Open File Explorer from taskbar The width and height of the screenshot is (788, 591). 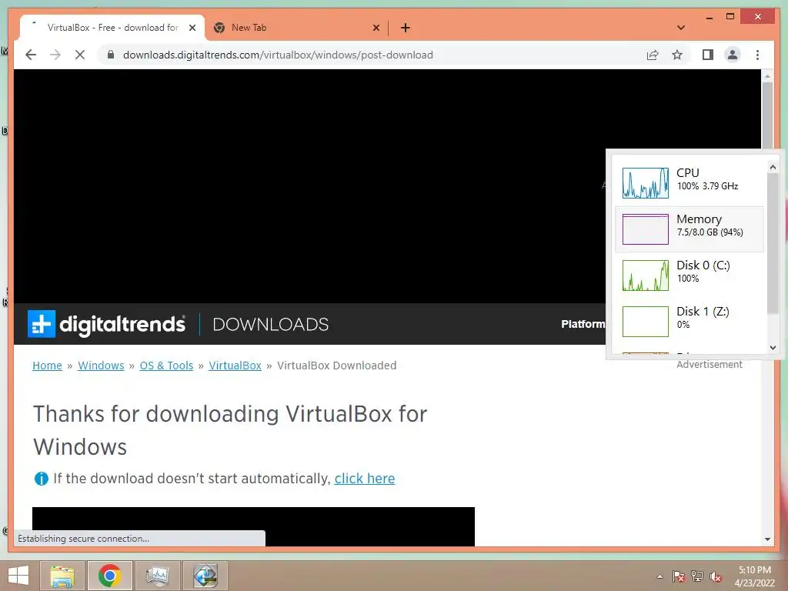pos(62,576)
